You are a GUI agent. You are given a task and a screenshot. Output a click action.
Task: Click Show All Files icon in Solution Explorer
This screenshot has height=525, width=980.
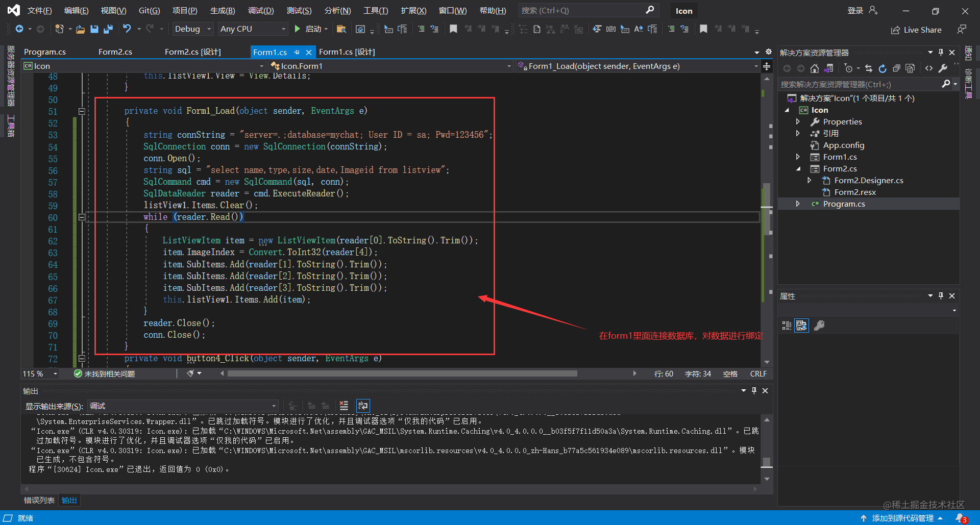(x=910, y=68)
